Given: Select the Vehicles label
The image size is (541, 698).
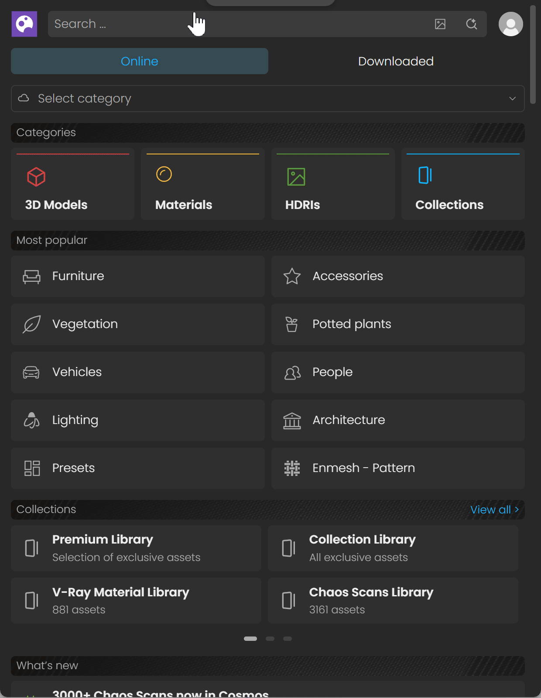Looking at the screenshot, I should click(x=77, y=372).
